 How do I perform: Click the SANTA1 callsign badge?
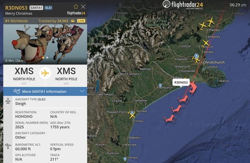[x=36, y=8]
